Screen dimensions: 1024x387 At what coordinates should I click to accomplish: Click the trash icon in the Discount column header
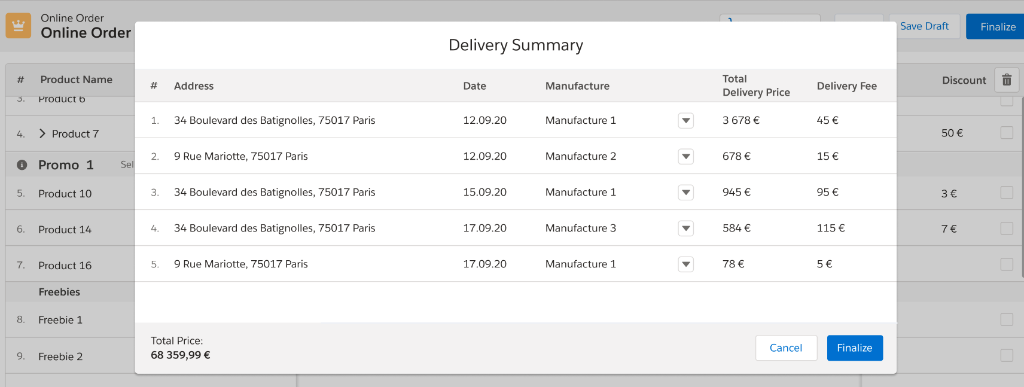pos(1007,80)
